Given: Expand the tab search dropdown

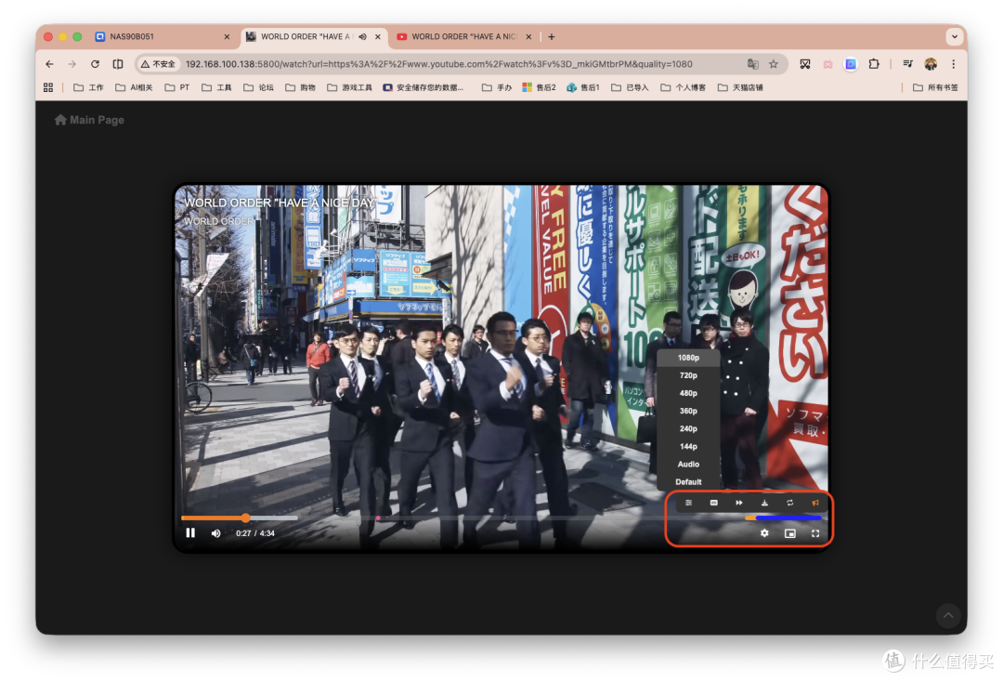Looking at the screenshot, I should click(x=955, y=36).
